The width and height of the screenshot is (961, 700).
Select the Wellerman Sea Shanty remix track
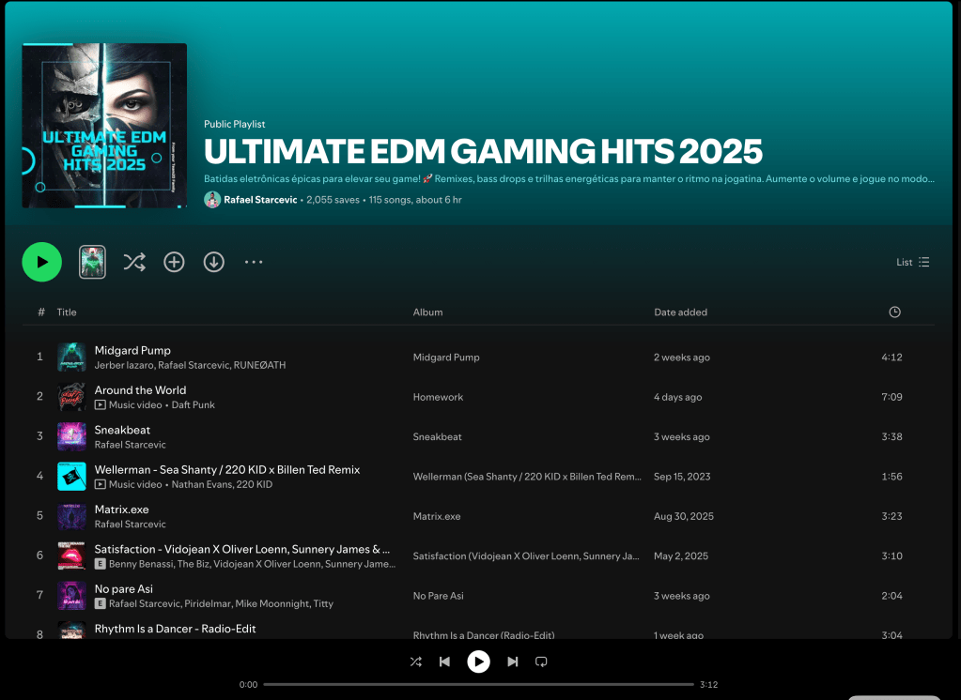tap(227, 470)
